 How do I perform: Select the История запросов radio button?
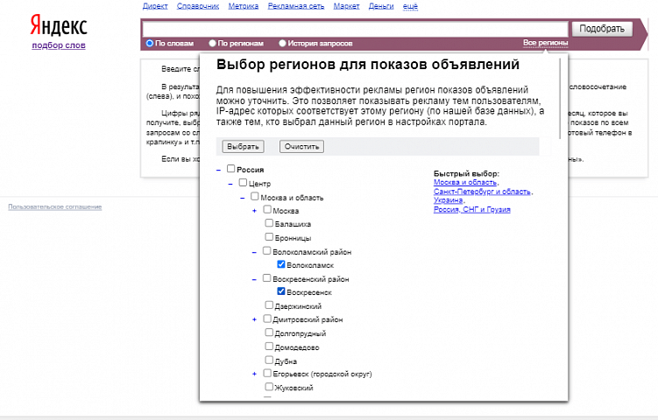[282, 43]
